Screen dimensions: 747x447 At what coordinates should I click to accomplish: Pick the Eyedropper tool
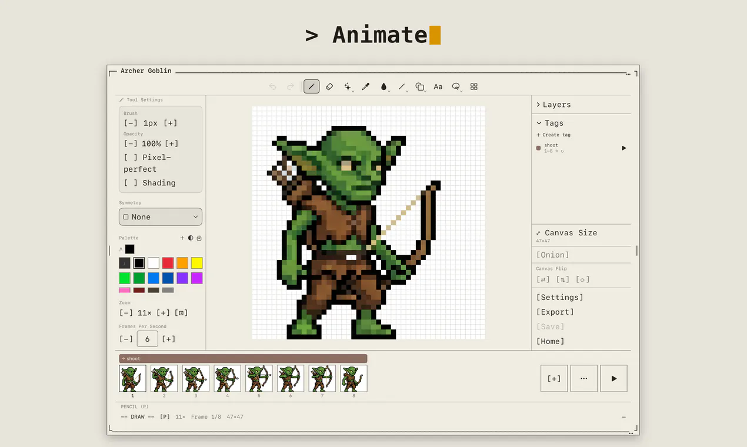coord(365,86)
